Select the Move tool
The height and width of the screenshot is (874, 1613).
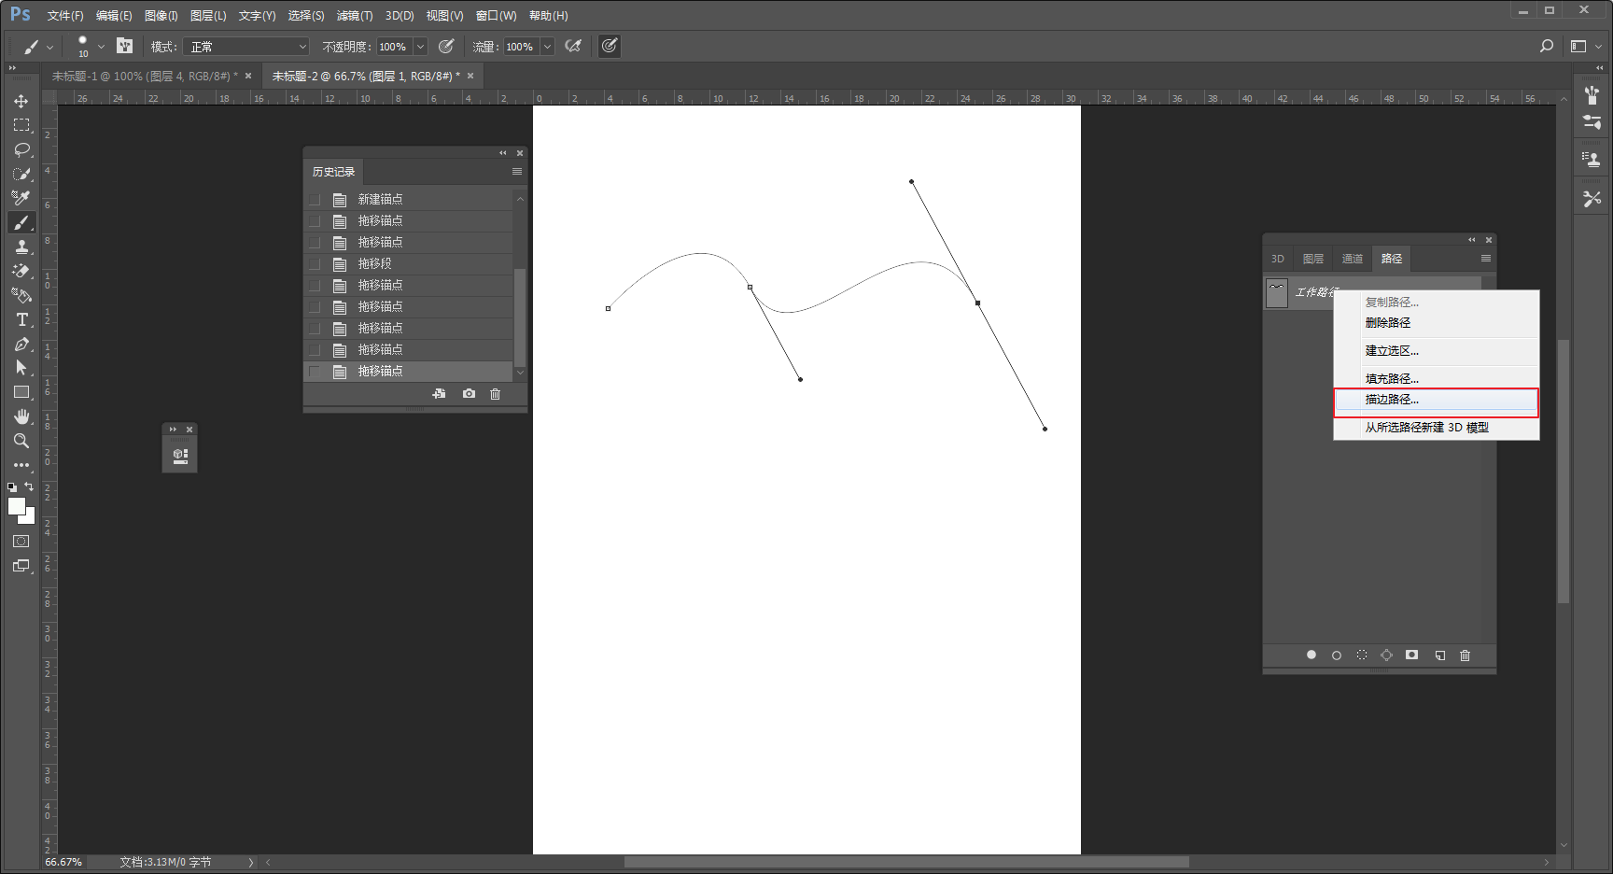(x=21, y=101)
